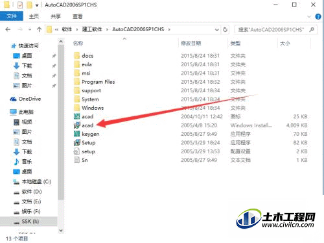This screenshot has height=243, width=324.
Task: Sort by 类型 column header
Action: 235,44
